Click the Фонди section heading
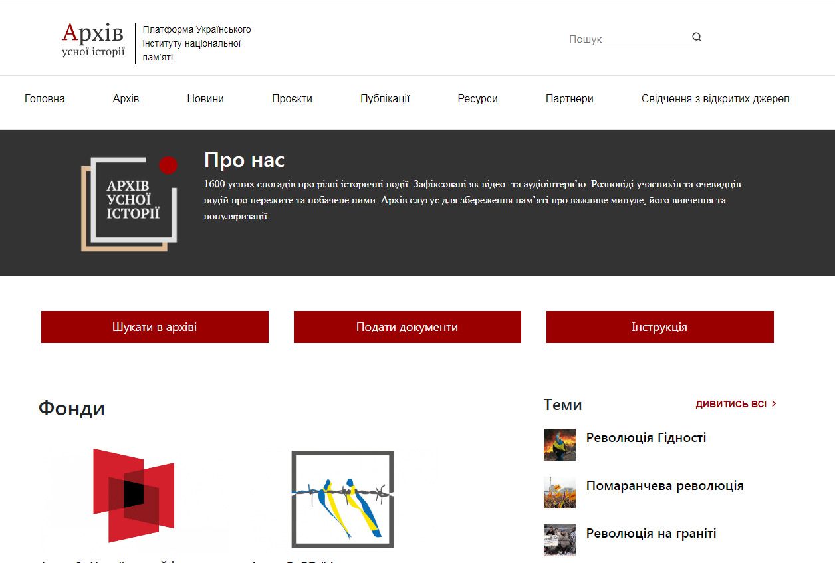This screenshot has height=563, width=835. pos(72,408)
